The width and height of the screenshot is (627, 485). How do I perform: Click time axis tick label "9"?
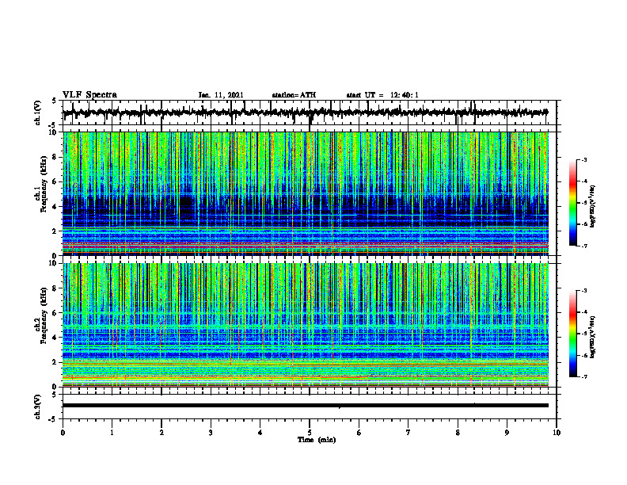[x=507, y=433]
